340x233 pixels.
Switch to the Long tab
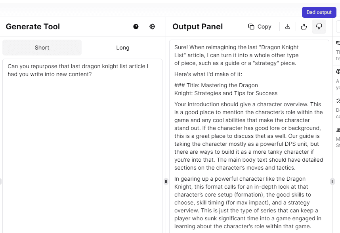coord(123,48)
